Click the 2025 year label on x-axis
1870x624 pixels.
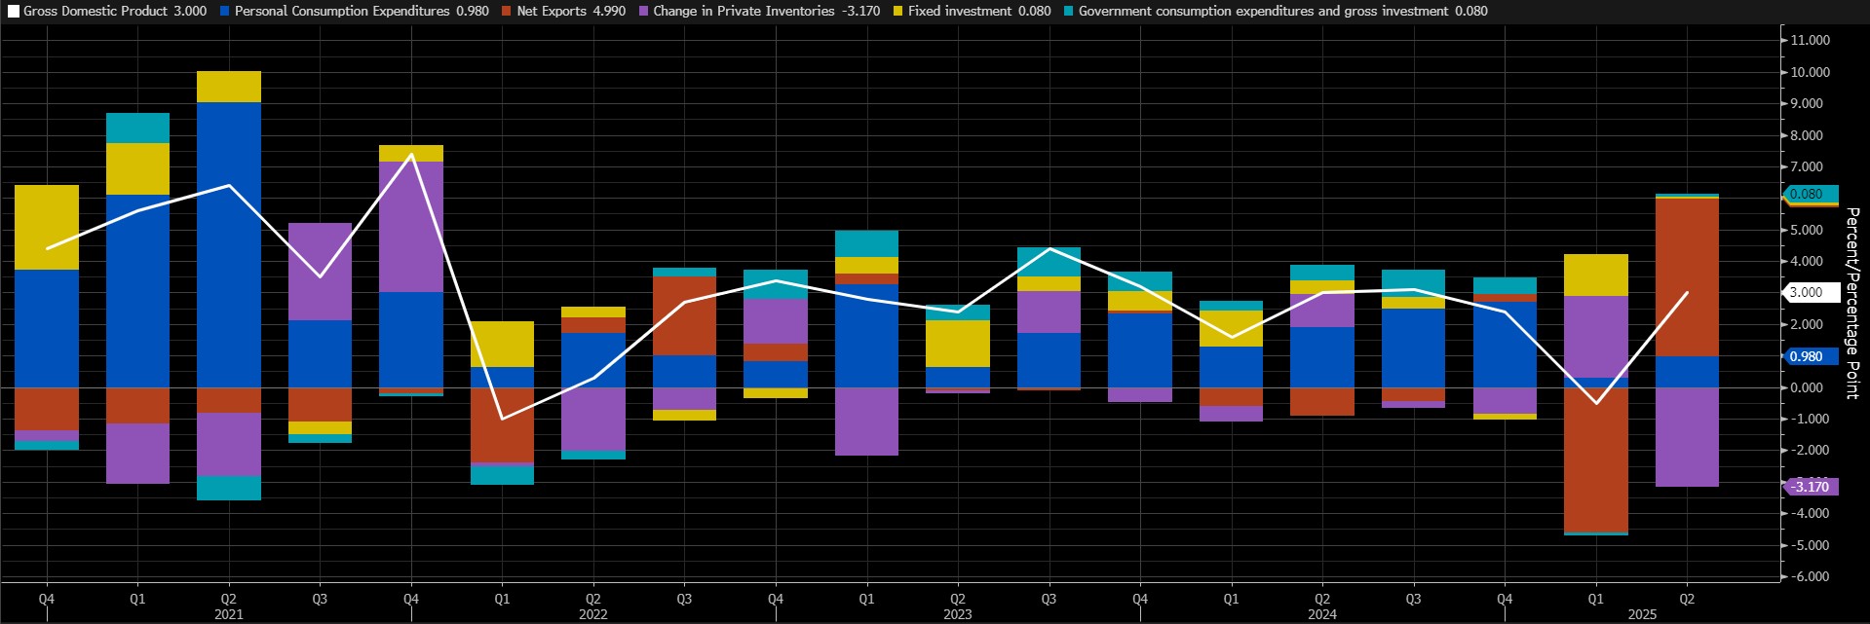(x=1642, y=614)
